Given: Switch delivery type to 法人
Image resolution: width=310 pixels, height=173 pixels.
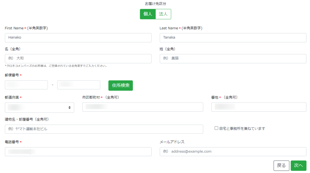Looking at the screenshot, I should (x=163, y=14).
